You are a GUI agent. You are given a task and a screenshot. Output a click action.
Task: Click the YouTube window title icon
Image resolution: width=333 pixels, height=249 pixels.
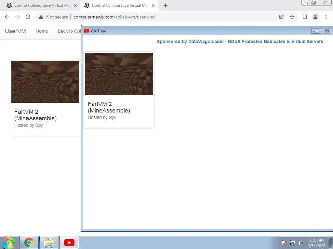87,31
